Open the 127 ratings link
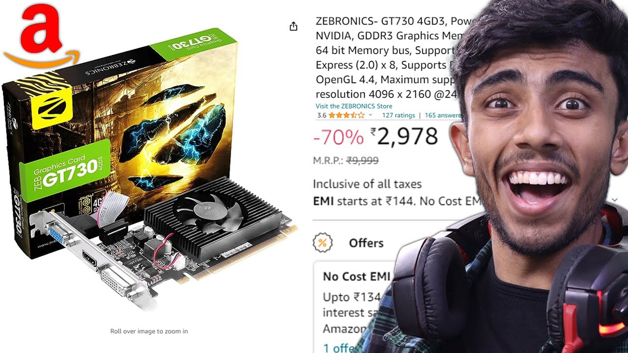Viewport: 628px width, 353px height. [x=398, y=116]
